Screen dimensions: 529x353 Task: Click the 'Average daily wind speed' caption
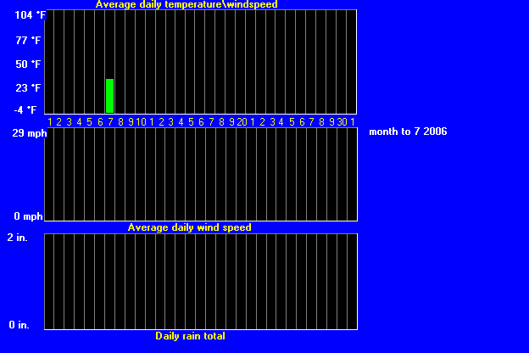click(x=189, y=227)
